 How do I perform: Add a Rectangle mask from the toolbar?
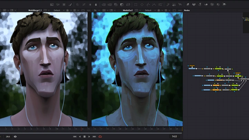pos(136,4)
